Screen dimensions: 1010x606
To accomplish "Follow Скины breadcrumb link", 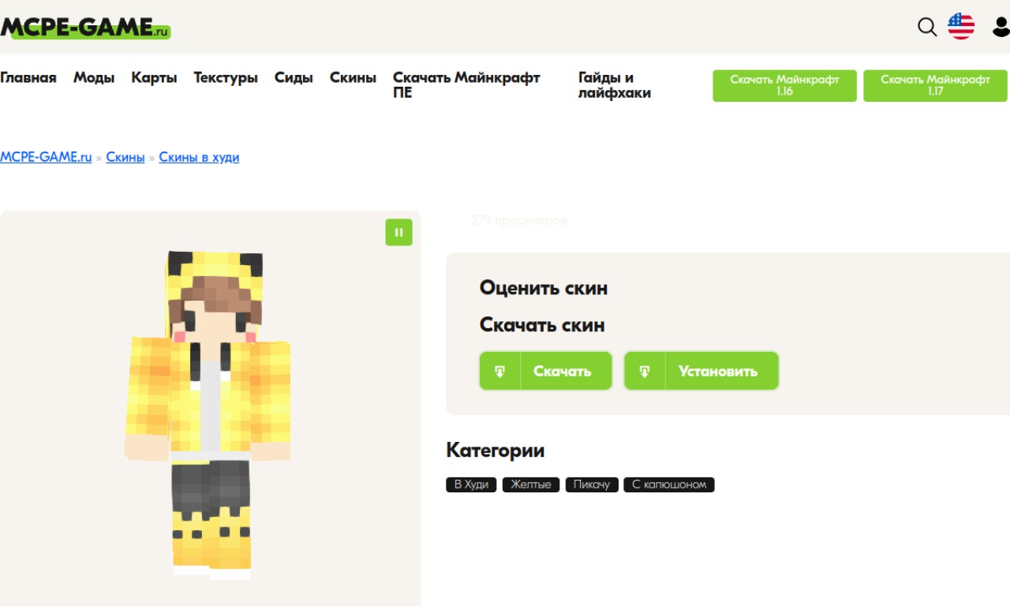I will pos(125,157).
